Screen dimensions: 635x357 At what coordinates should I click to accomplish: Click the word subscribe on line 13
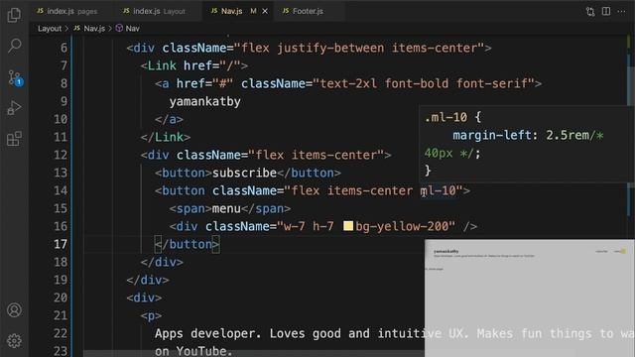click(x=244, y=173)
